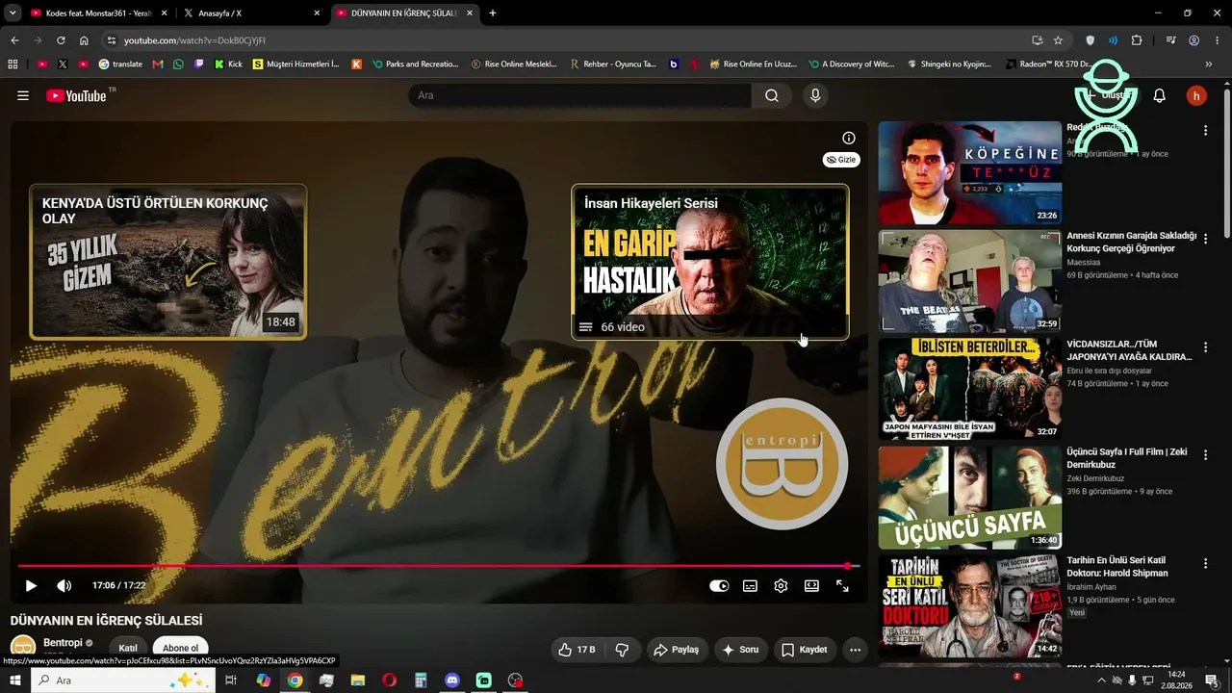Save the video with Kaydet
Viewport: 1232px width, 693px height.
pos(805,650)
